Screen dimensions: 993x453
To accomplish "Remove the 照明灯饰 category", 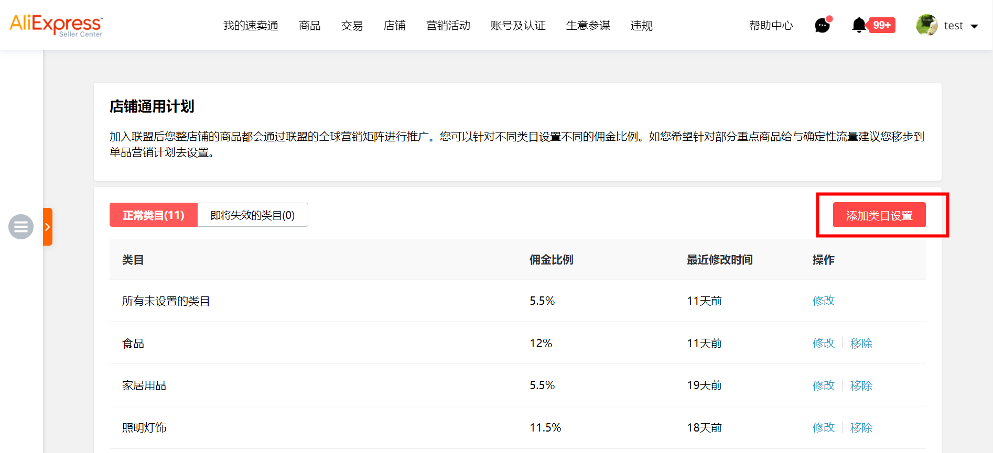I will 861,427.
